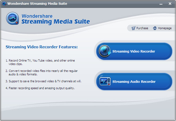
Task: Click the camera lens icon on Video Recorder
Action: [105, 51]
